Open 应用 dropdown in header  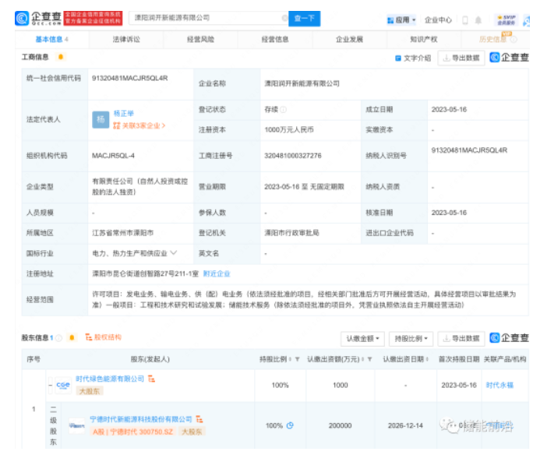click(x=401, y=20)
